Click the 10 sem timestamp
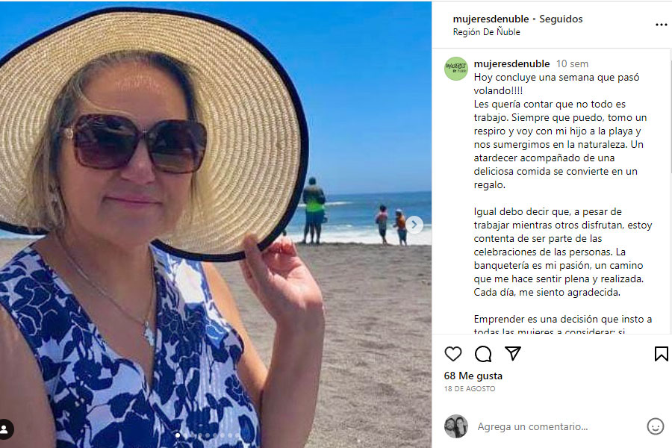The image size is (672, 448). pos(572,64)
